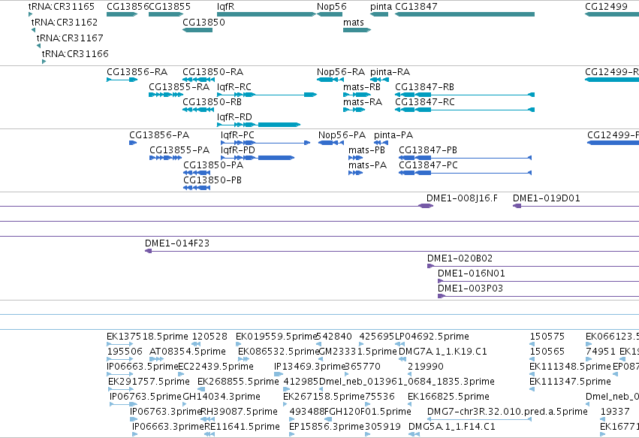639x438 pixels.
Task: Select the CG13850 gene bar
Action: [197, 30]
